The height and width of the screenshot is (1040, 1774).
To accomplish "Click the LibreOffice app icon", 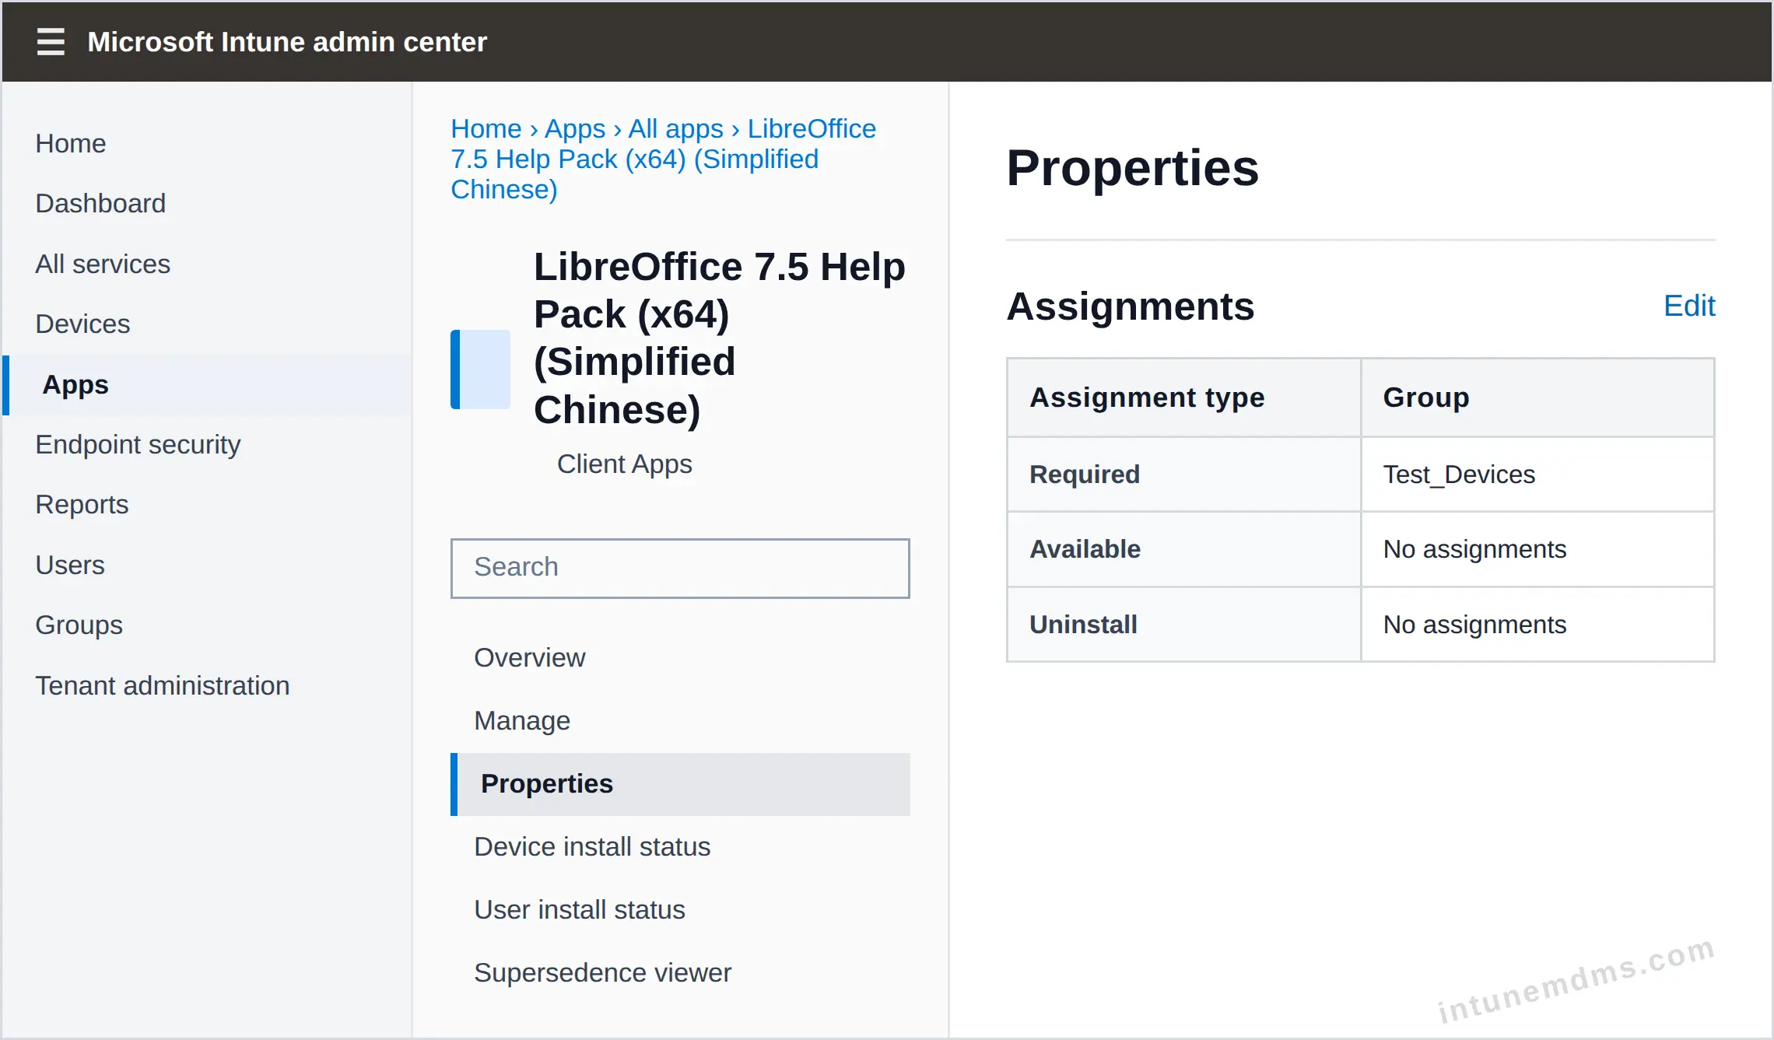I will click(480, 369).
